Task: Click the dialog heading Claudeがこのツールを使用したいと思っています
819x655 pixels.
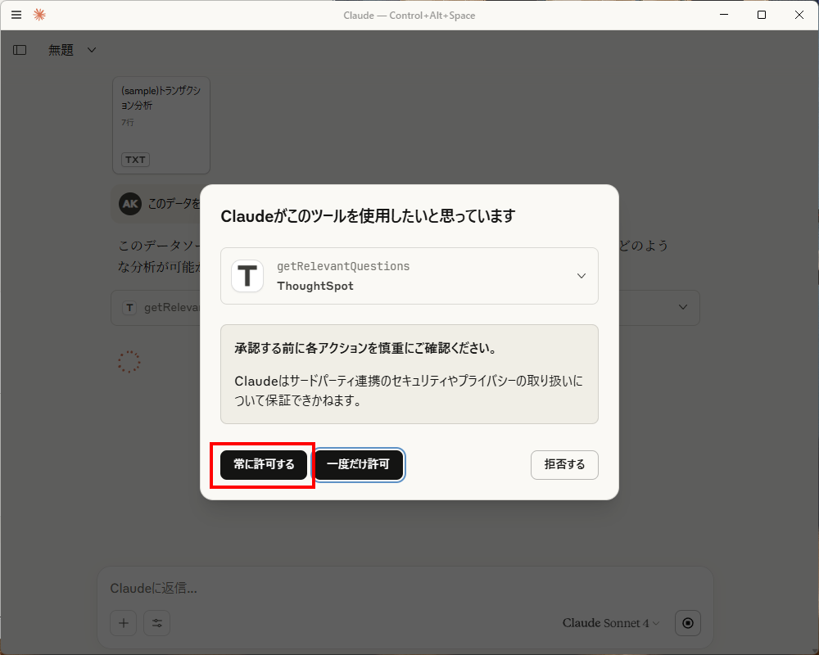Action: tap(369, 215)
